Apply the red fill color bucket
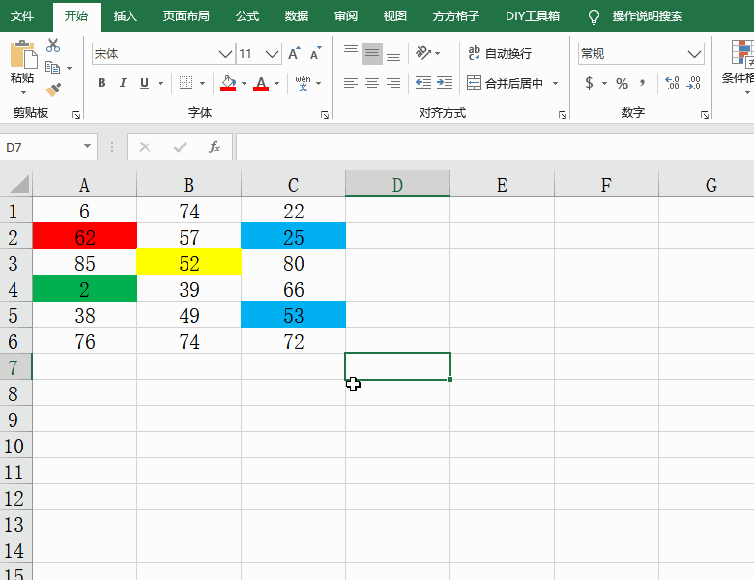Image resolution: width=754 pixels, height=580 pixels. [228, 83]
